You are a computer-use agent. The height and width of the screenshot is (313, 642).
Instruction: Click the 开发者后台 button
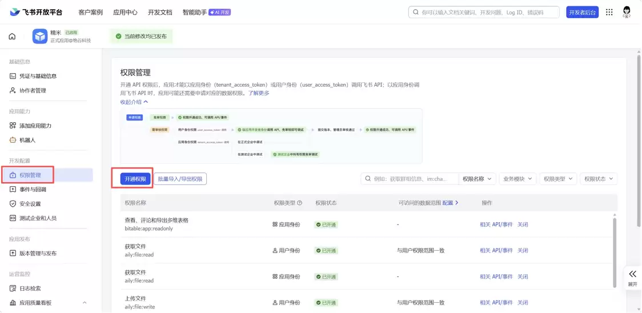[x=582, y=13]
